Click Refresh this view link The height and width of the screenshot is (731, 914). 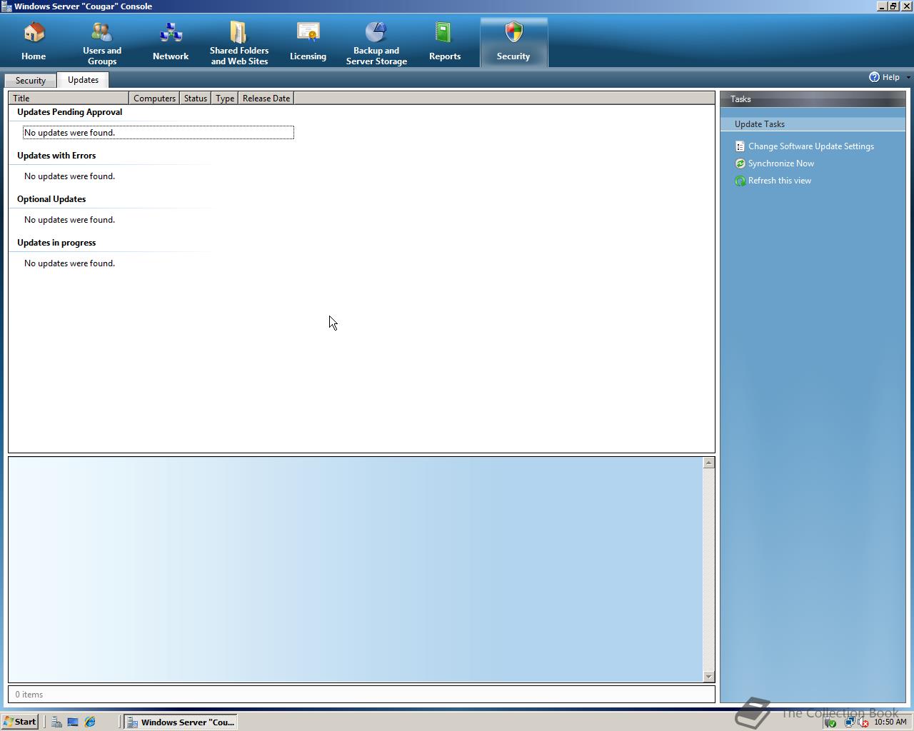(x=780, y=181)
